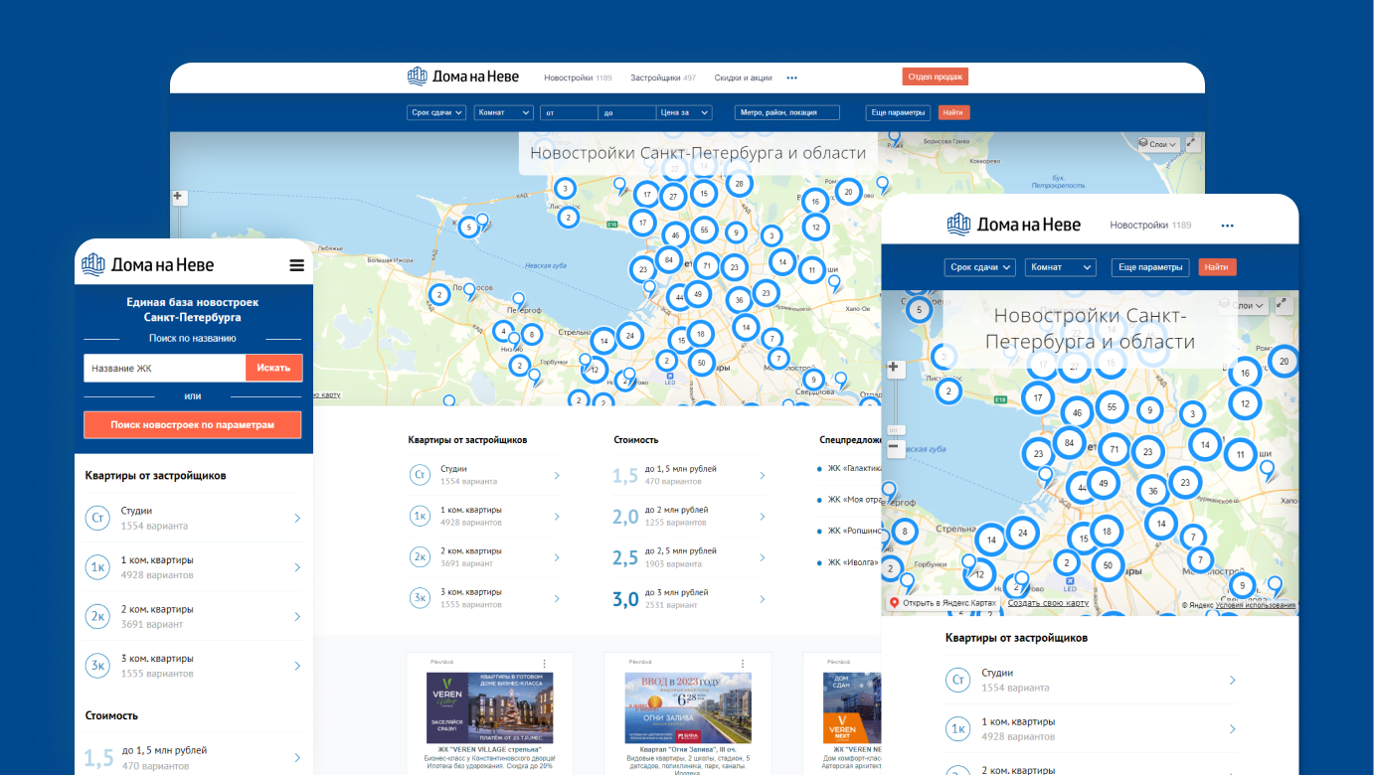This screenshot has height=775, width=1374.
Task: Click Условия использования link on tablet map
Action: [x=1256, y=605]
